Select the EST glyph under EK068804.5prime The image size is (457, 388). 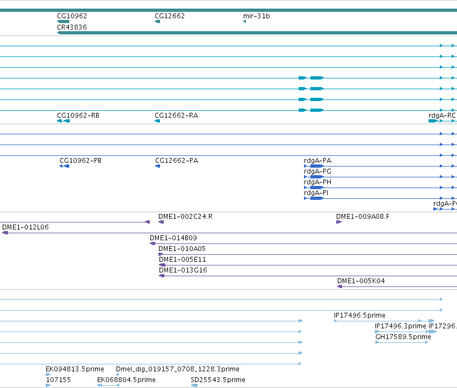pos(108,386)
